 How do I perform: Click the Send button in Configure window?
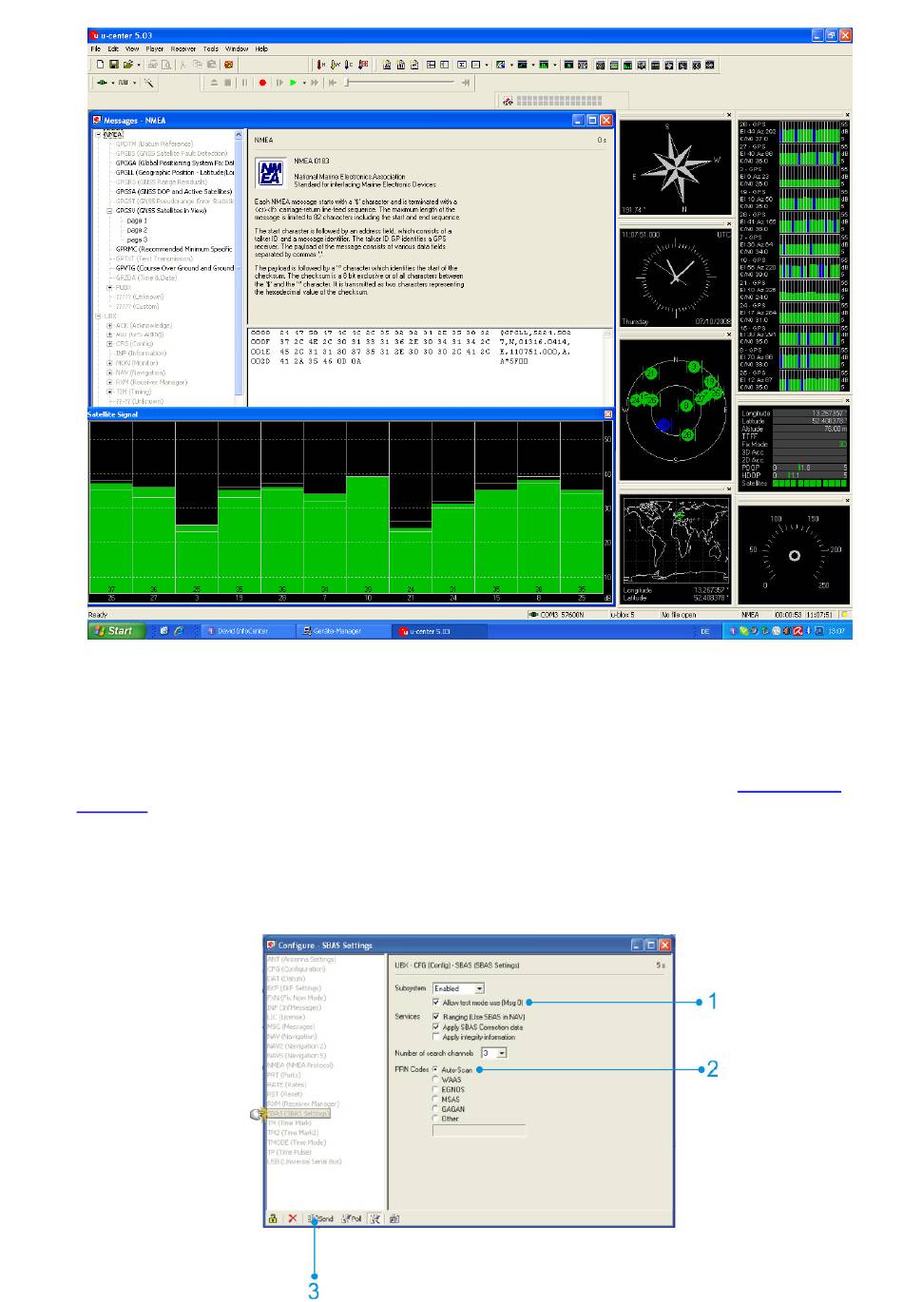[x=320, y=1218]
